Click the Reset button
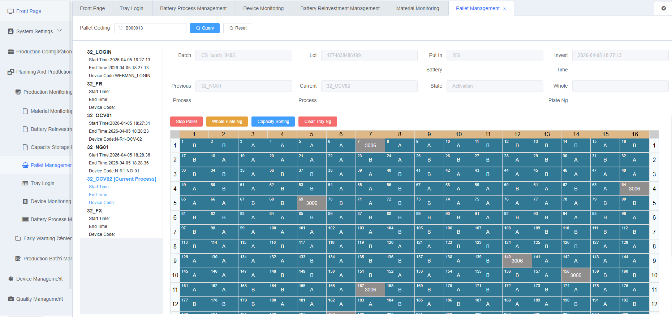Viewport: 672px width, 317px height. point(238,28)
